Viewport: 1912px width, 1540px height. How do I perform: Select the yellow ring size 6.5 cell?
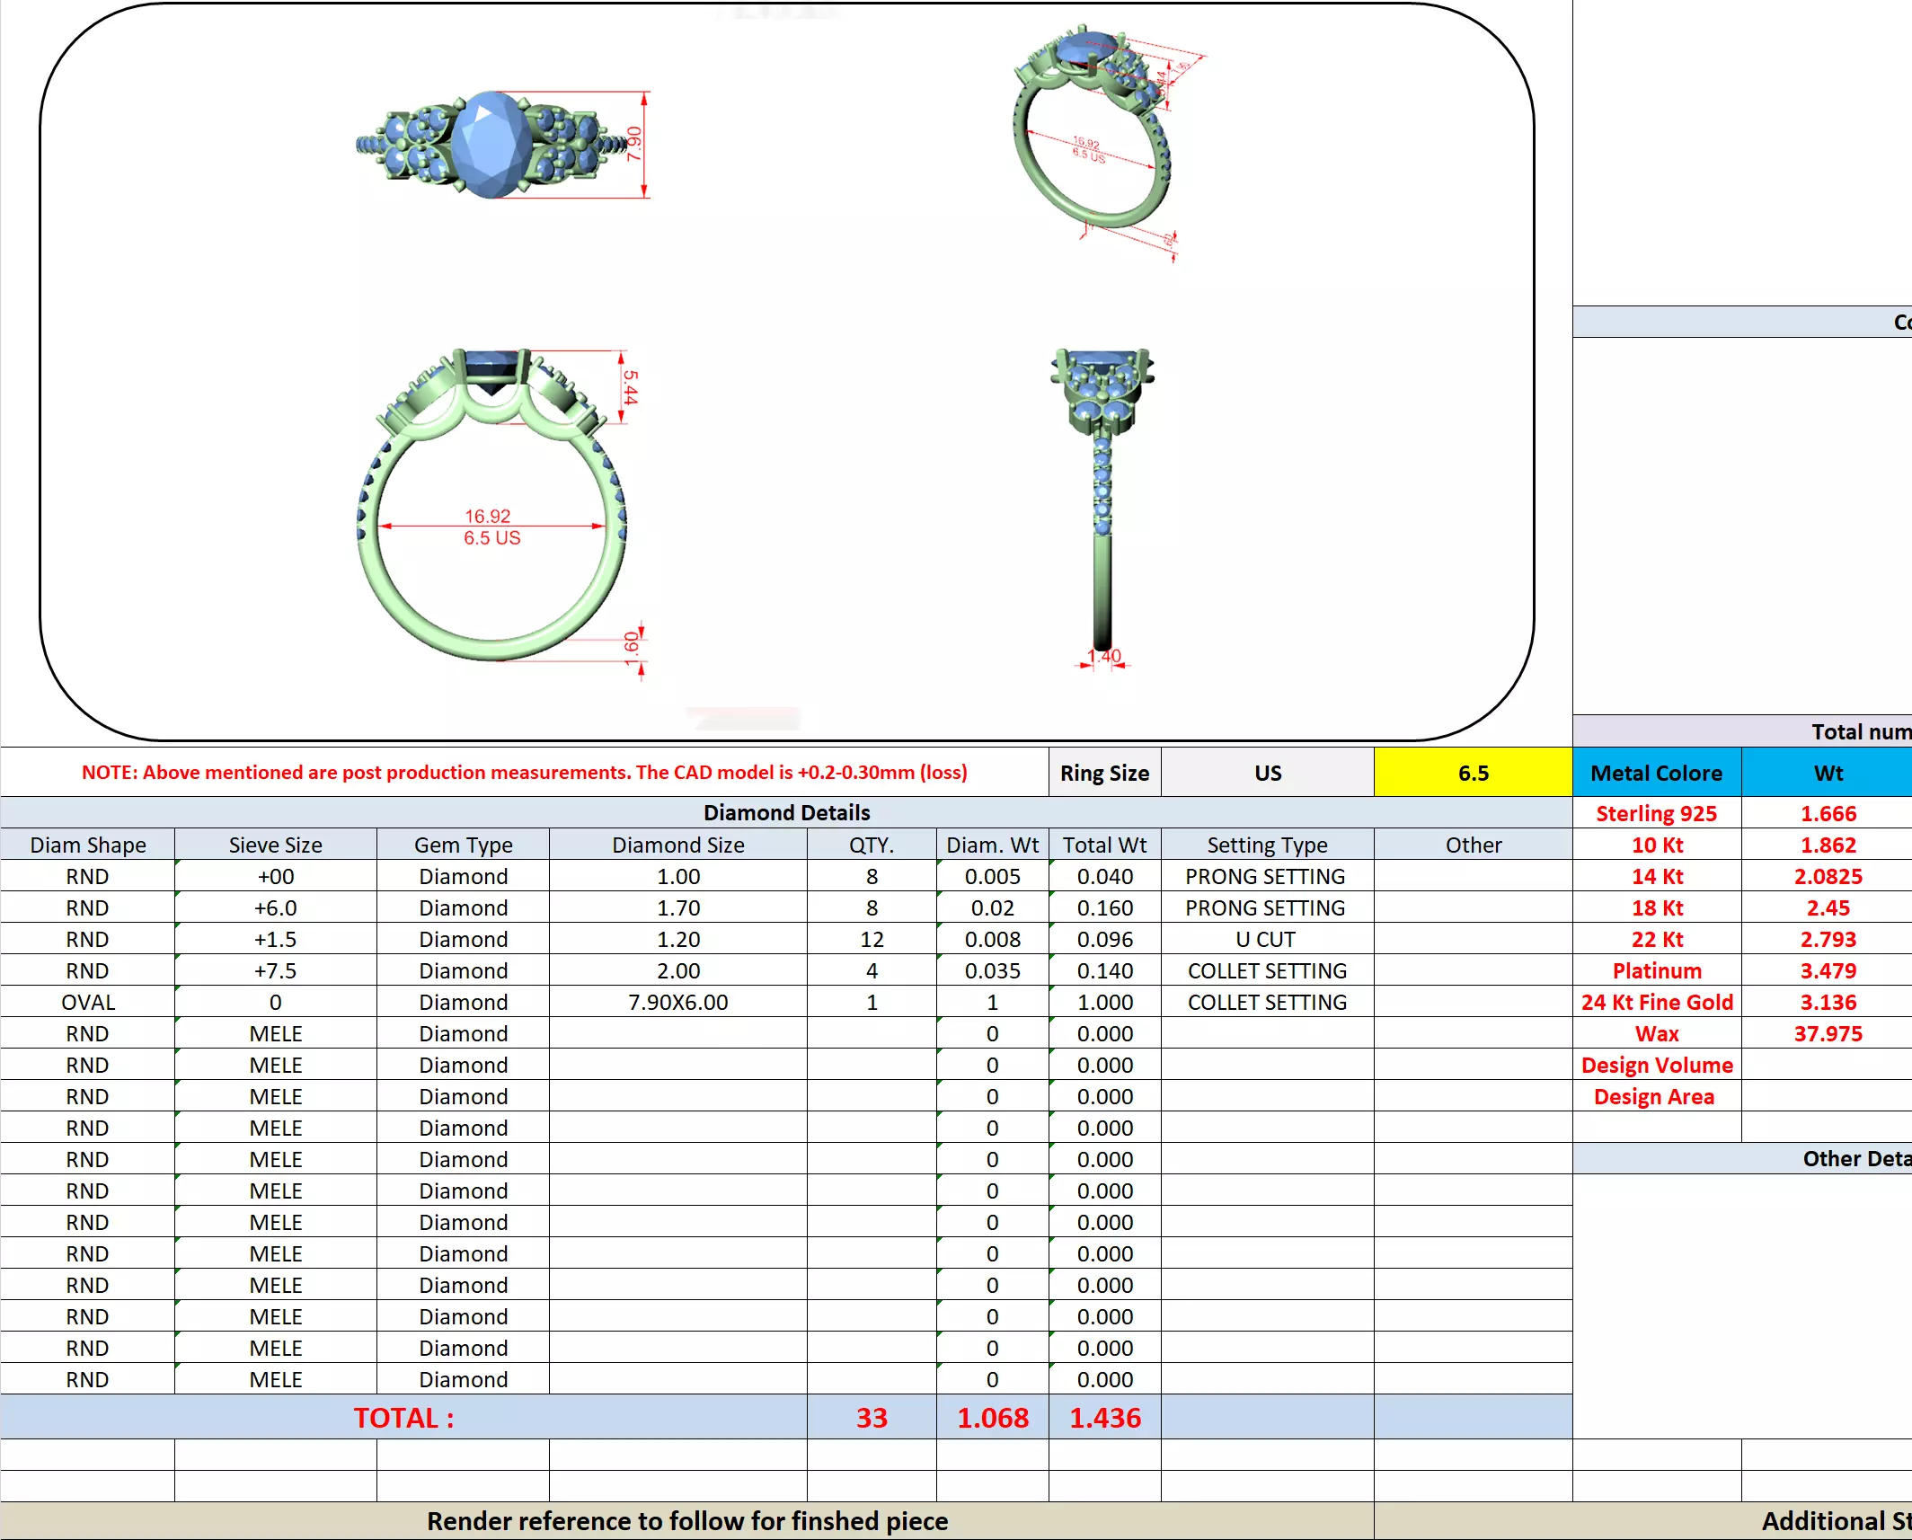tap(1473, 773)
